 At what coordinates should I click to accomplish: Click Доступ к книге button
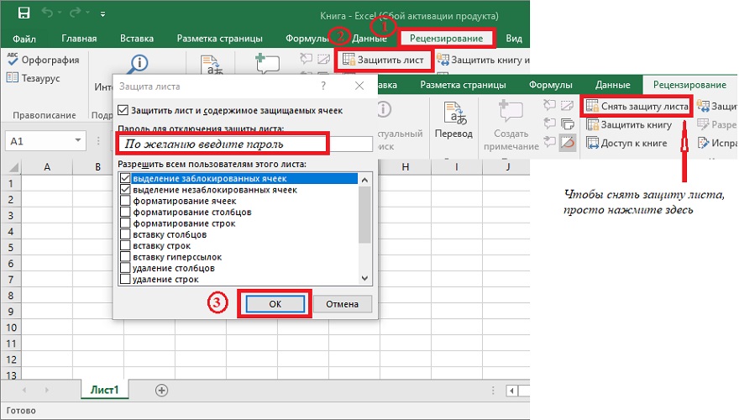click(x=626, y=143)
